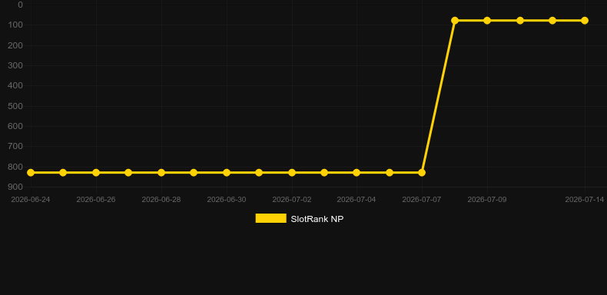Select the point just before 2026-07-14's point
The image size is (607, 295).
[x=552, y=20]
